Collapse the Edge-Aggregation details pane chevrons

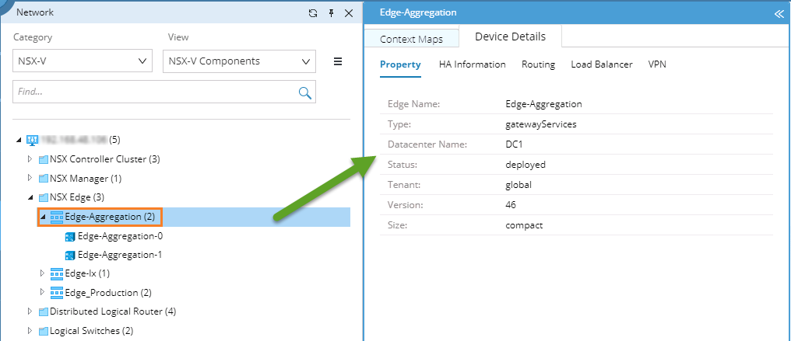[778, 13]
